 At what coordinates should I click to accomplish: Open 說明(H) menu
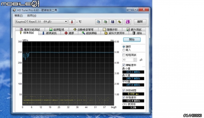click(32, 16)
